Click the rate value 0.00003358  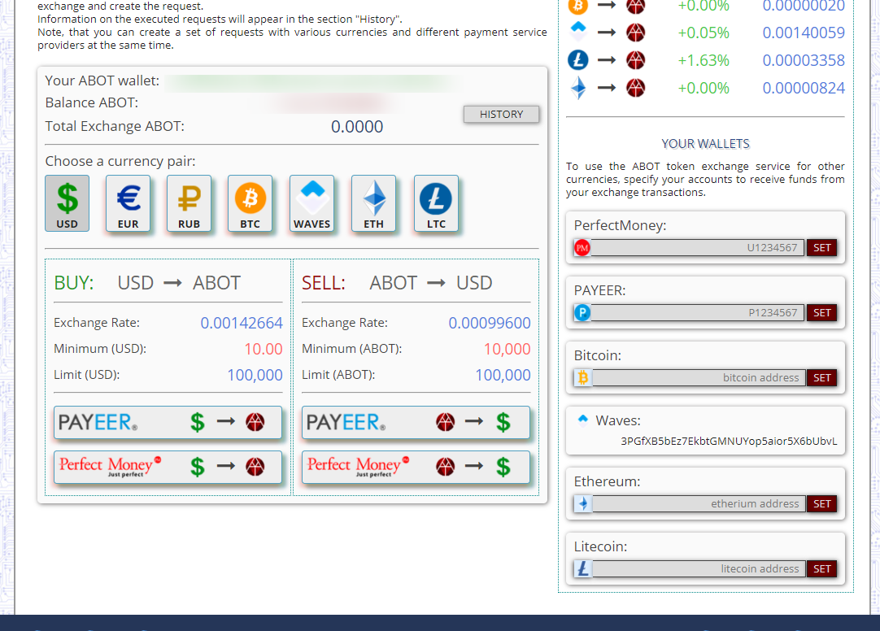click(x=803, y=60)
